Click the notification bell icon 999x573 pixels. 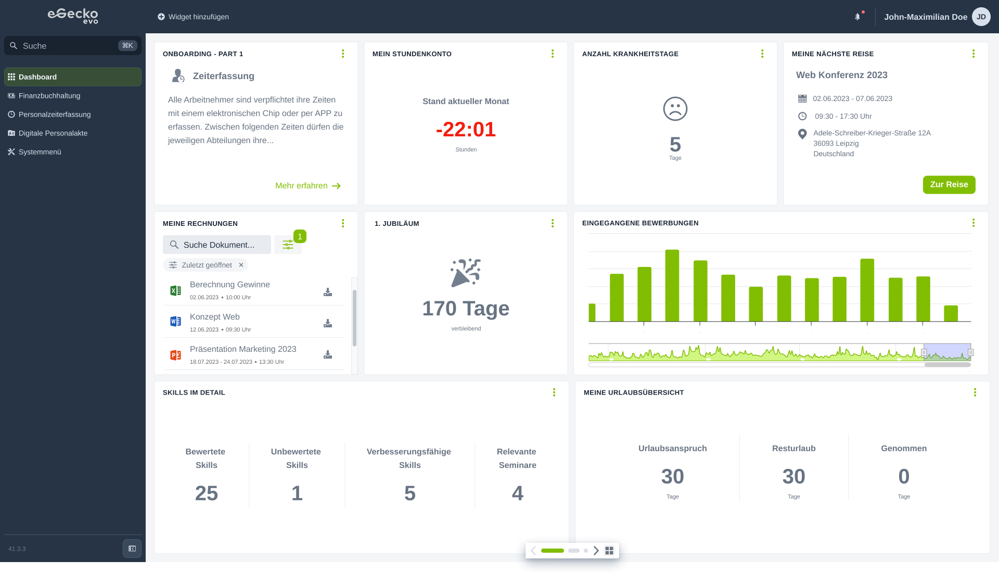point(857,16)
